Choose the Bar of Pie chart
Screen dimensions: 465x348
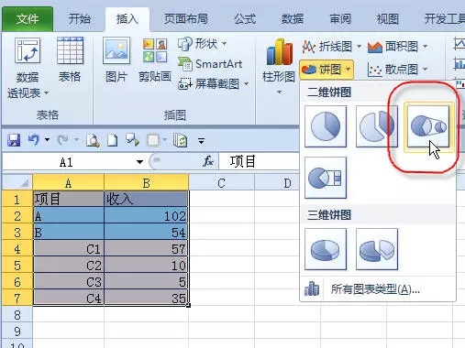click(x=326, y=178)
